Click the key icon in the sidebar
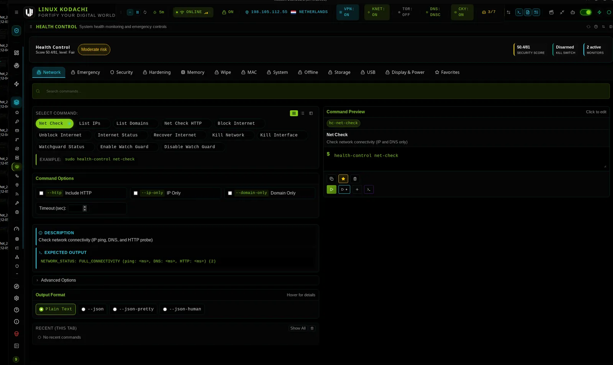This screenshot has height=365, width=613. click(x=17, y=122)
